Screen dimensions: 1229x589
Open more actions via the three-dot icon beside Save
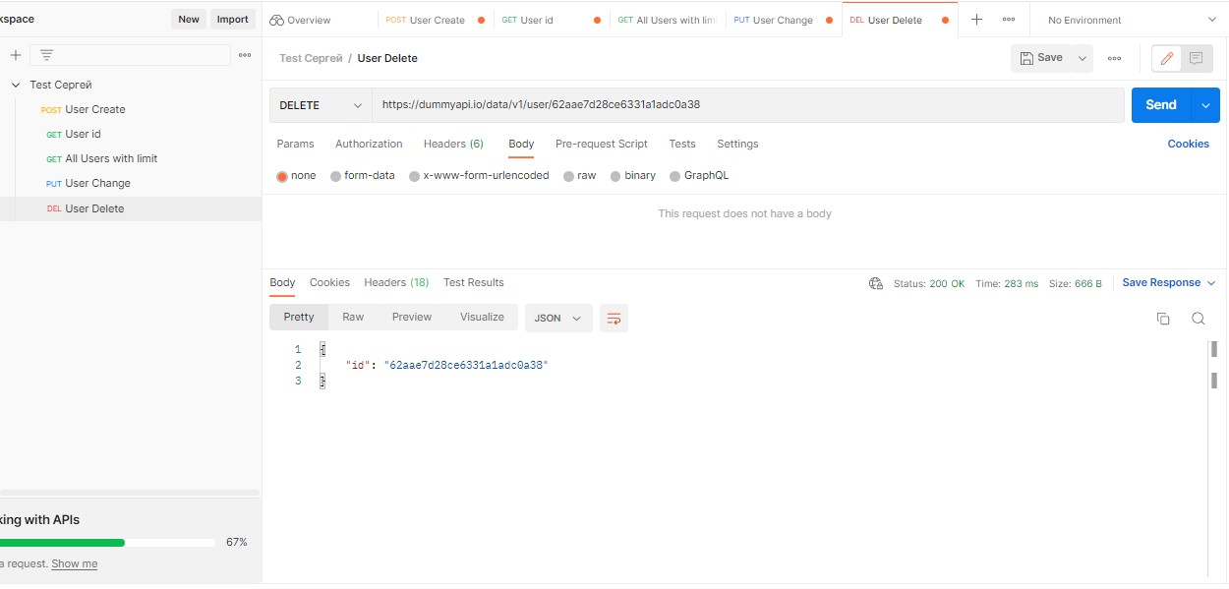coord(1115,58)
